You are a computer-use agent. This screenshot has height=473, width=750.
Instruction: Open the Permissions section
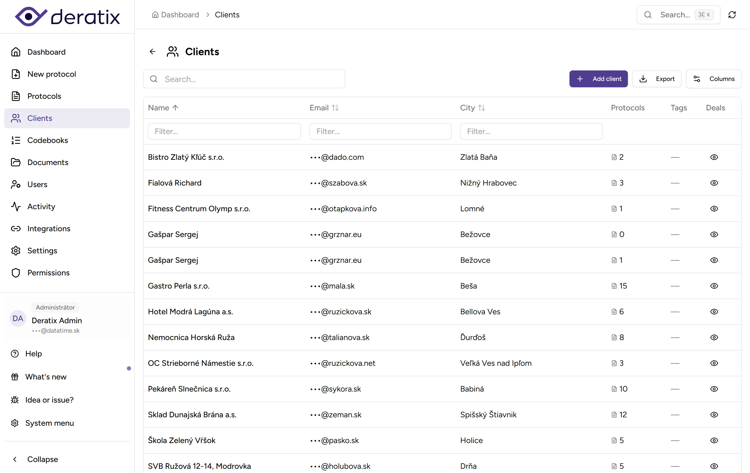coord(49,273)
